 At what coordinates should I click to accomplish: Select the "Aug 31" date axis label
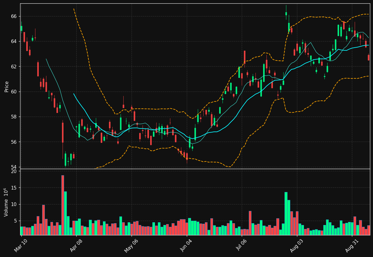click(x=352, y=245)
